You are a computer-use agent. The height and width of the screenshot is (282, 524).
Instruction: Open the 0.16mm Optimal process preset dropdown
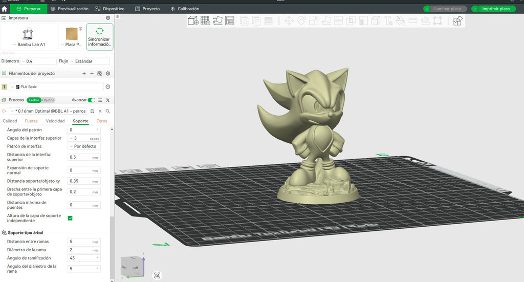48,111
